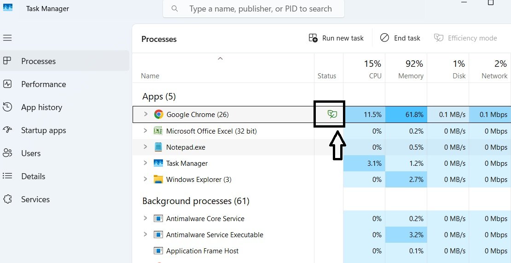Open the Users page
Viewport: 511px width, 263px height.
[64, 153]
